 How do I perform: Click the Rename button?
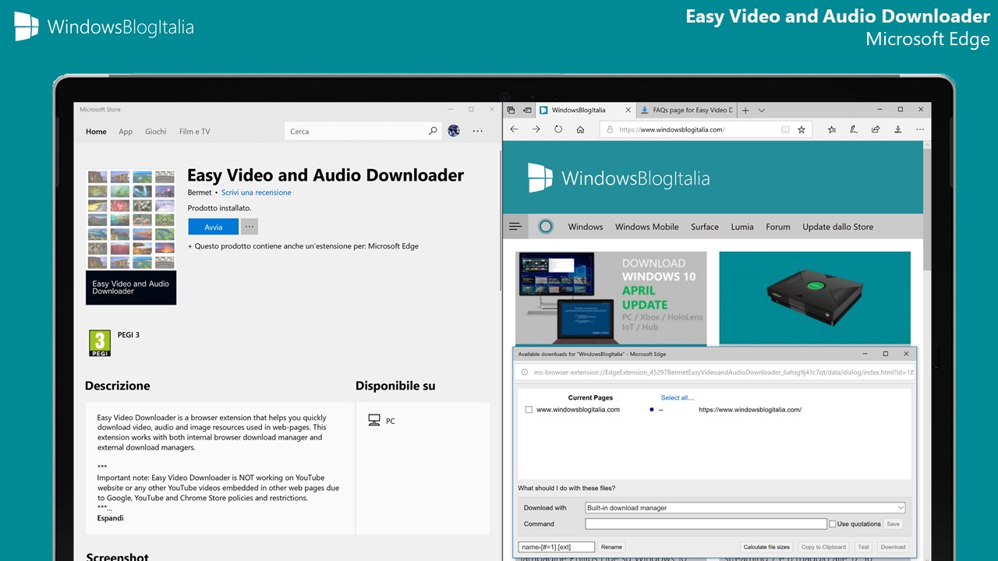coord(611,547)
